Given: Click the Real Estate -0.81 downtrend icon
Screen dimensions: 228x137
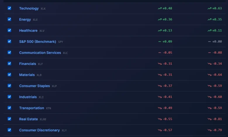Looking at the screenshot, I should (209, 119).
